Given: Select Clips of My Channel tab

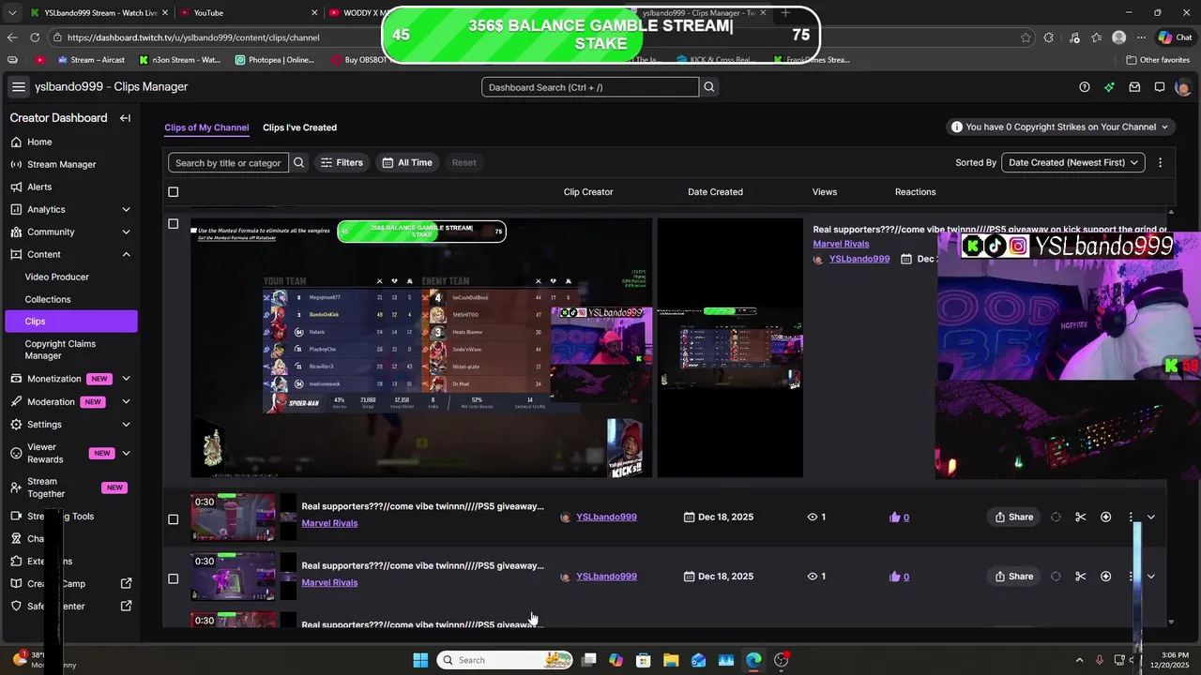Looking at the screenshot, I should point(206,127).
